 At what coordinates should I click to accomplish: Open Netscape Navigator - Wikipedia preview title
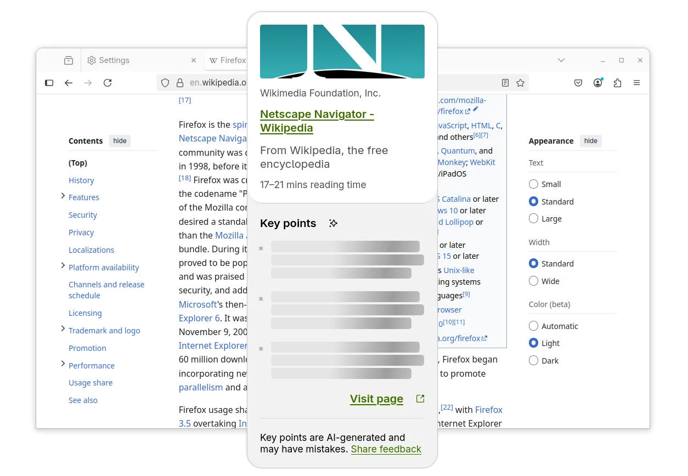pos(317,121)
